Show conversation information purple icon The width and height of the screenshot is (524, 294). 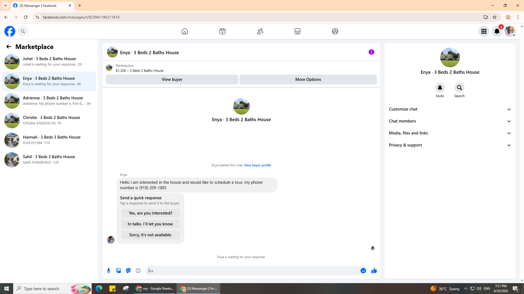pos(371,52)
